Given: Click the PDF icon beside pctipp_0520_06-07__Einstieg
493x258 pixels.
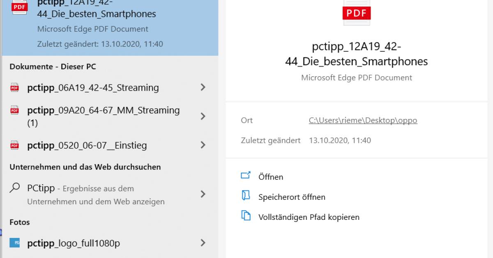Looking at the screenshot, I should click(15, 145).
